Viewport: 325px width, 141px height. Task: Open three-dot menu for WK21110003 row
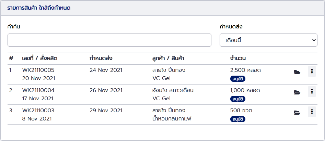coord(312,112)
